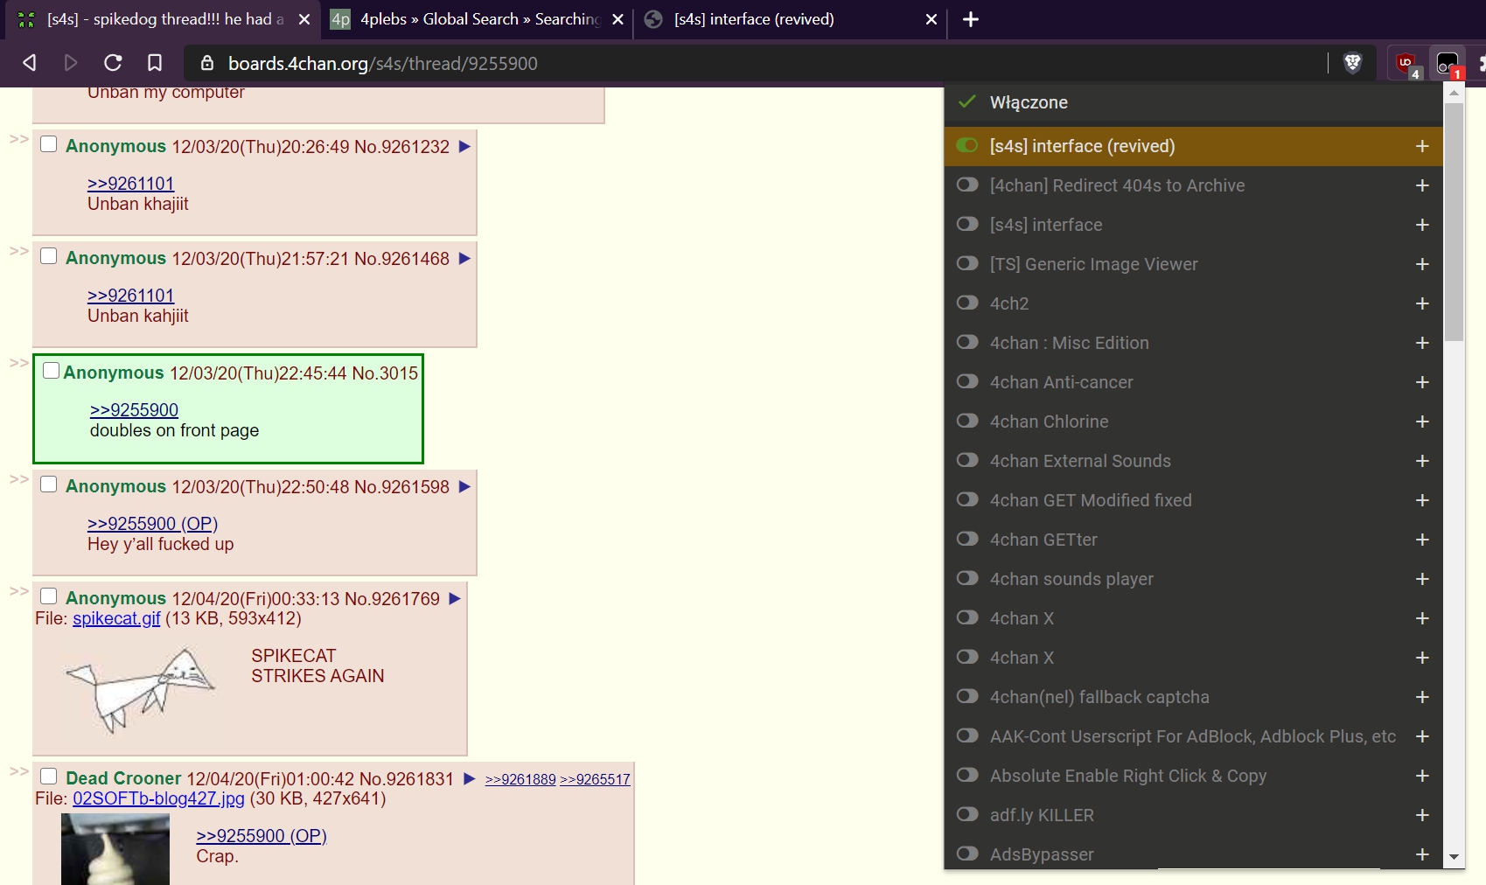Open the post menu arrow for No.9261769
1486x885 pixels.
click(455, 598)
